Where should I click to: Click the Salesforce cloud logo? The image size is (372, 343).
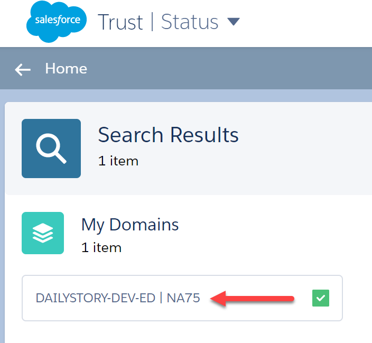pos(57,22)
